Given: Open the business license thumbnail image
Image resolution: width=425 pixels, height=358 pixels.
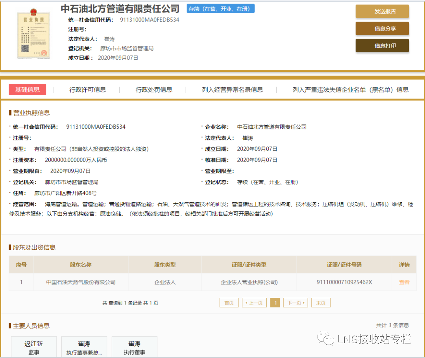Looking at the screenshot, I should [33, 33].
